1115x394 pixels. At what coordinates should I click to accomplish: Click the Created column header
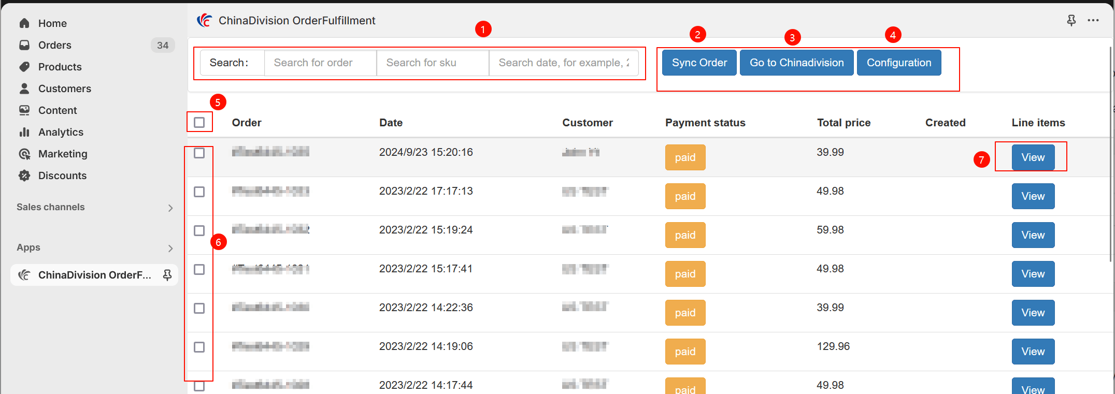[946, 123]
